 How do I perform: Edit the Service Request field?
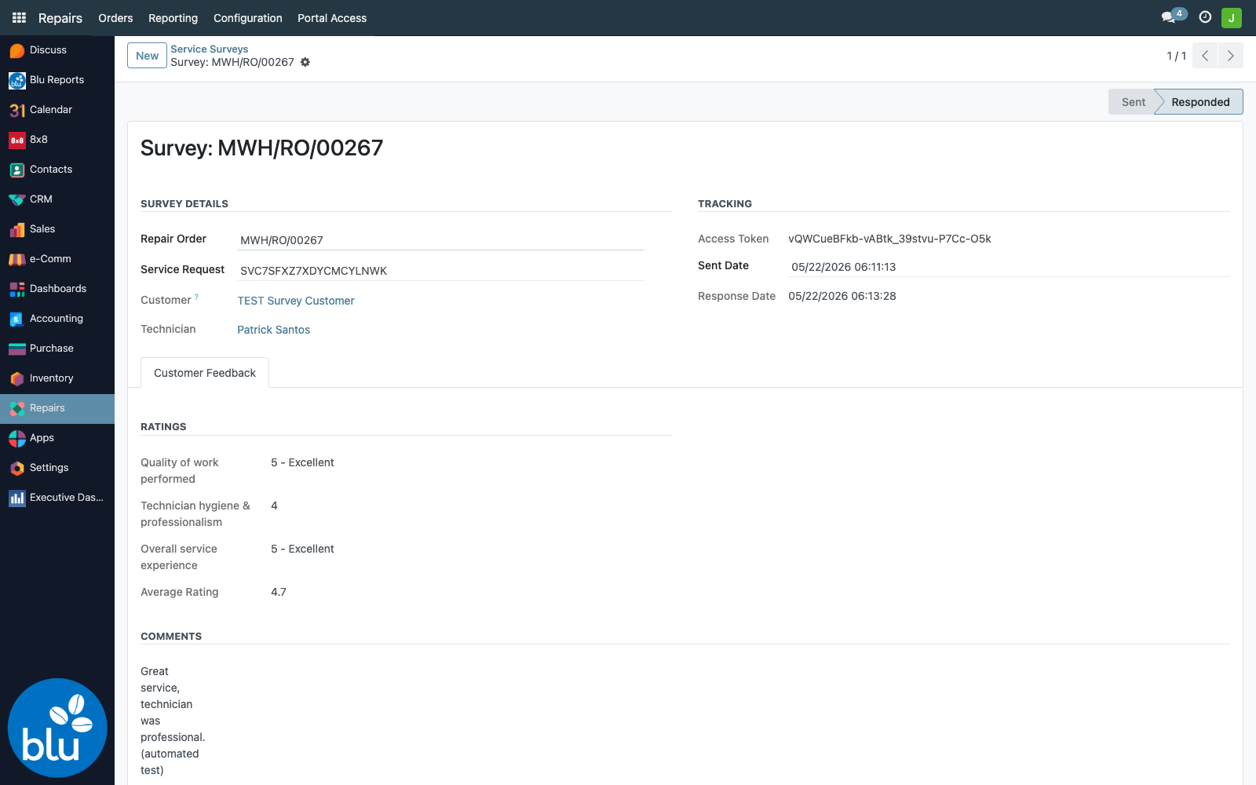pos(440,271)
